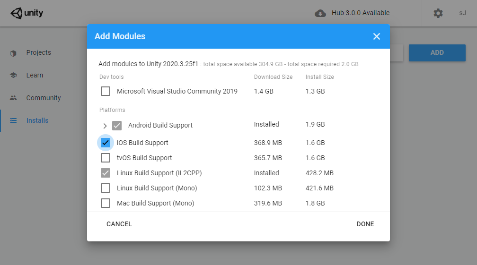The height and width of the screenshot is (265, 477).
Task: Click the Linux Build Support (Mono) label
Action: (157, 188)
